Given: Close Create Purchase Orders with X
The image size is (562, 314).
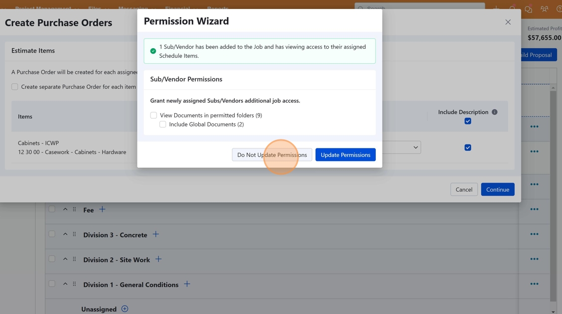Looking at the screenshot, I should [508, 22].
